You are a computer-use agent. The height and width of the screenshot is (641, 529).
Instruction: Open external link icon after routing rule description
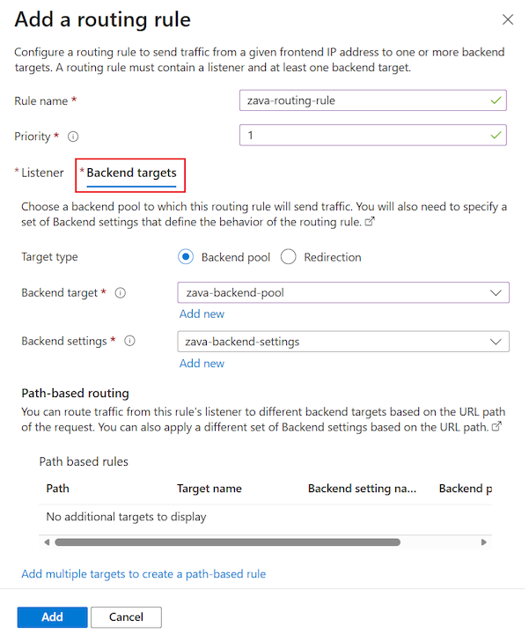(x=371, y=222)
